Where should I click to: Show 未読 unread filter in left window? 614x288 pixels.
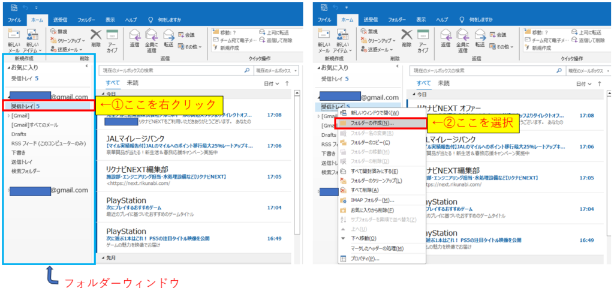click(x=133, y=83)
